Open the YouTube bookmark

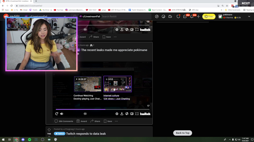[x=58, y=10]
